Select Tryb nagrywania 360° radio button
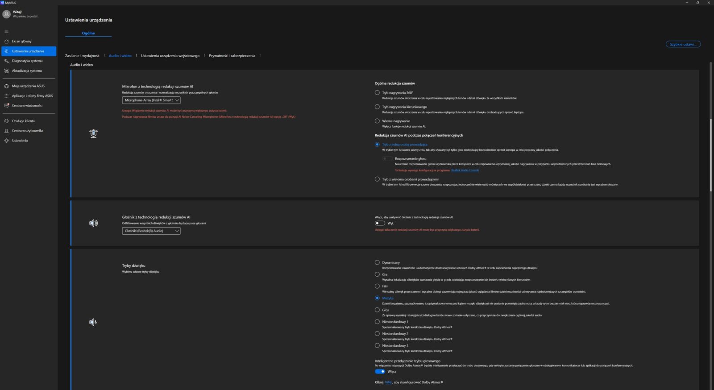Viewport: 714px width, 390px height. point(377,93)
